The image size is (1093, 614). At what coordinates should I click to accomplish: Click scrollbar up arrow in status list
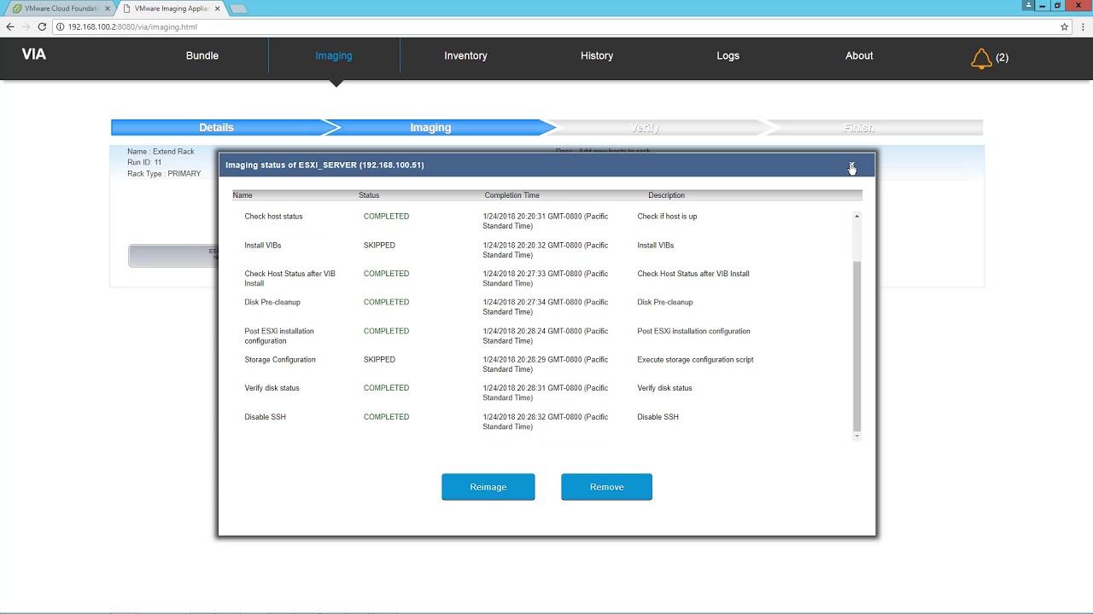pos(856,217)
